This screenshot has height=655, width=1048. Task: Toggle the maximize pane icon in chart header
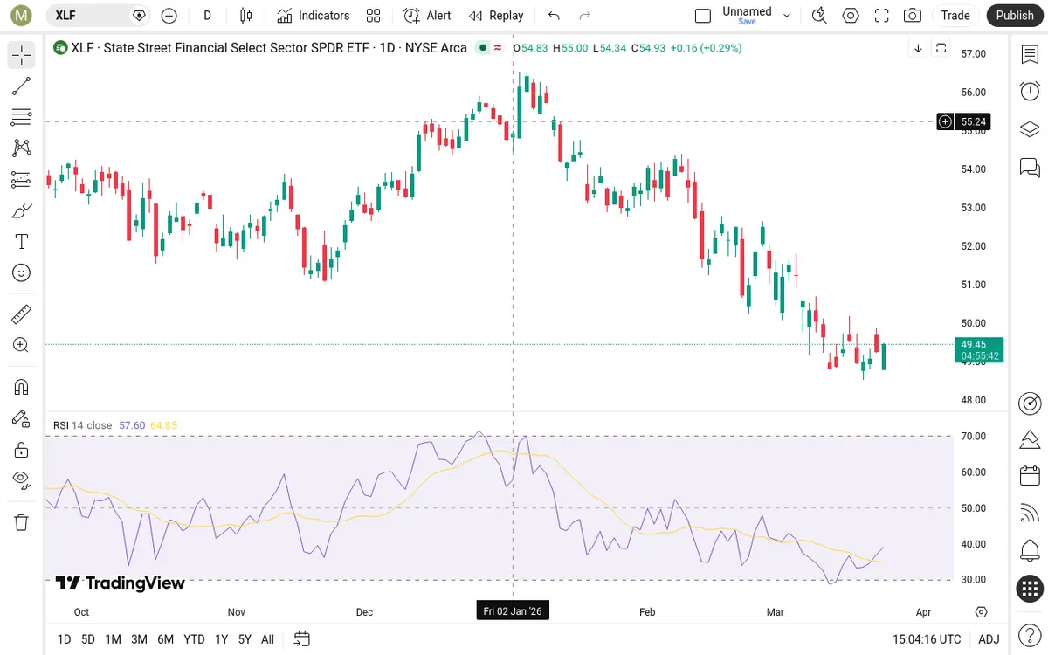(941, 48)
